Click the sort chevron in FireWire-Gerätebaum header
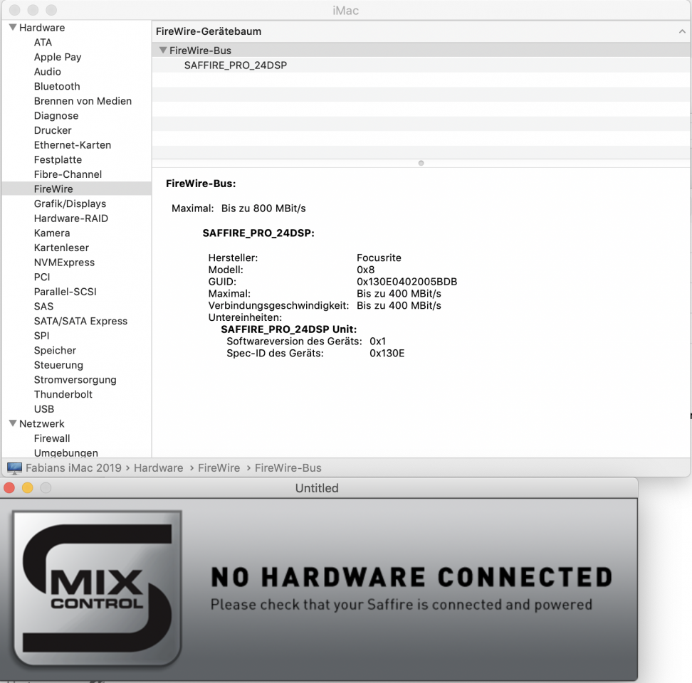Viewport: 692px width, 683px height. [682, 31]
